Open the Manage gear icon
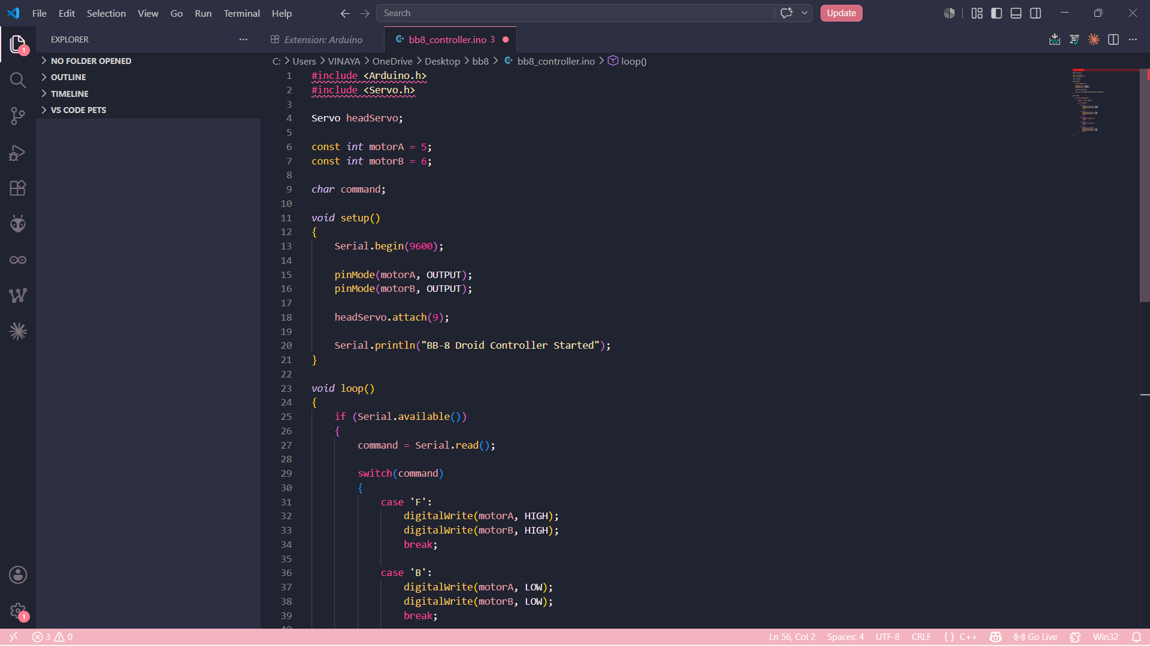 tap(18, 611)
